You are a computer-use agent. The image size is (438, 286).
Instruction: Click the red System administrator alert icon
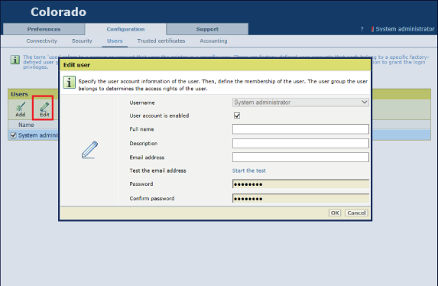372,29
